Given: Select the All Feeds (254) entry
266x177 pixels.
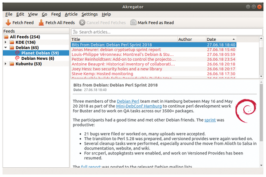Looking at the screenshot, I should (x=25, y=37).
